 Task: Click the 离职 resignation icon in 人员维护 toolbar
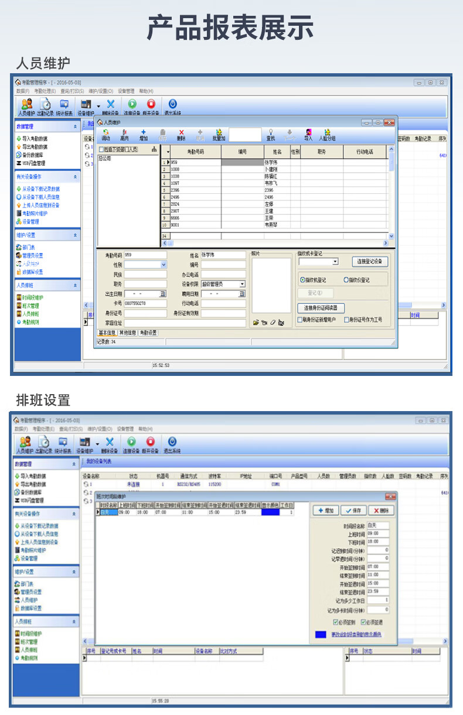(124, 134)
